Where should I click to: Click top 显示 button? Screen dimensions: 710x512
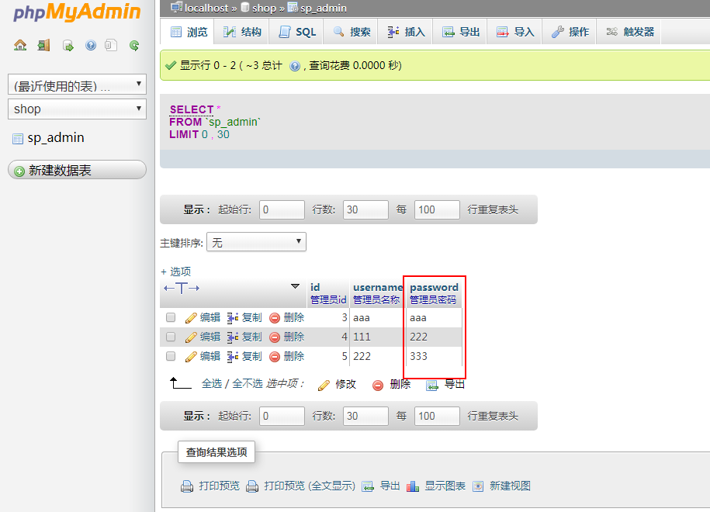point(196,209)
